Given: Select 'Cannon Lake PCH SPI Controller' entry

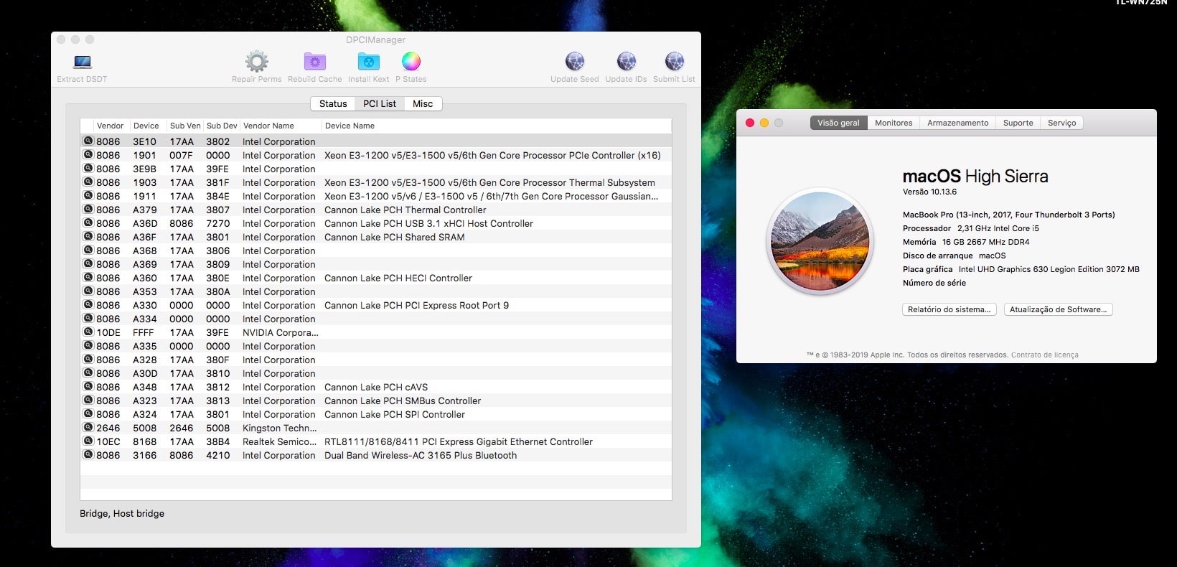Looking at the screenshot, I should 395,414.
